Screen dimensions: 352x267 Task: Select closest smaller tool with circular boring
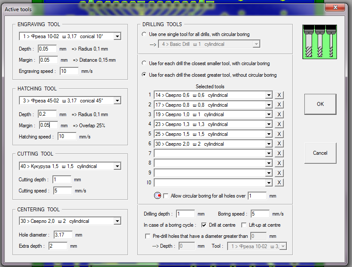tap(144, 63)
